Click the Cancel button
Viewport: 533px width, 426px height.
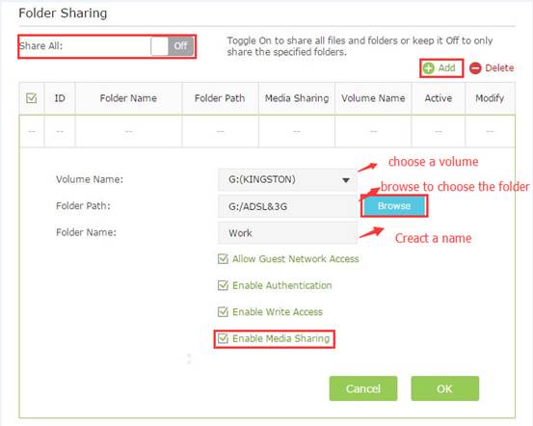[x=363, y=388]
